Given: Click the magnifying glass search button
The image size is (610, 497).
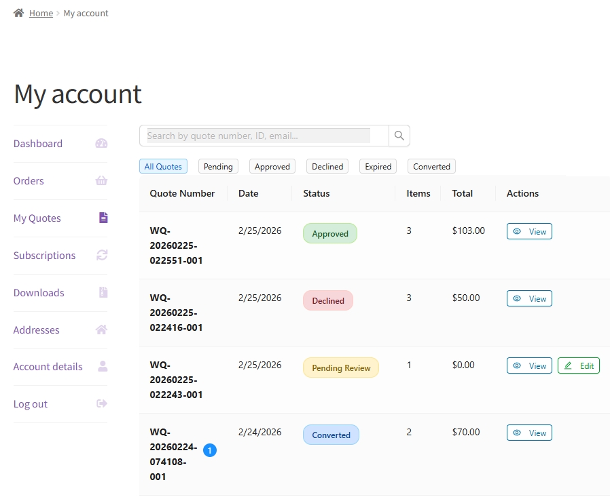Looking at the screenshot, I should click(x=399, y=136).
